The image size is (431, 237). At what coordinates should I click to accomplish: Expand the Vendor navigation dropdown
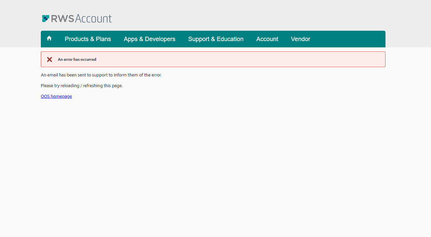(x=300, y=39)
